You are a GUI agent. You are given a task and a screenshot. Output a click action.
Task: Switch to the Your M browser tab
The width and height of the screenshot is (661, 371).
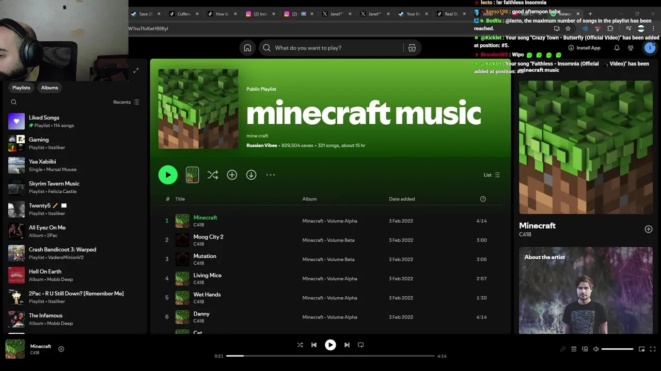click(x=413, y=14)
